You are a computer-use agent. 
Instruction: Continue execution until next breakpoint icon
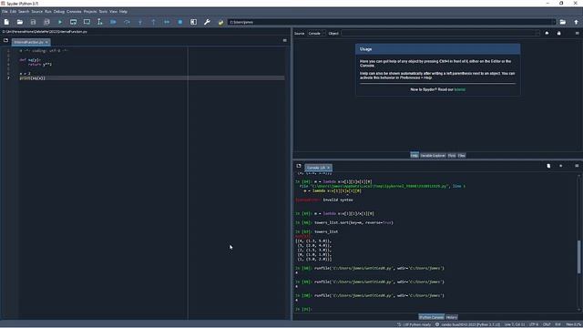[167, 22]
